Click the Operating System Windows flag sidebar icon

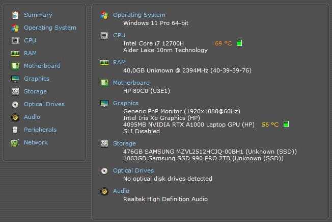[15, 28]
